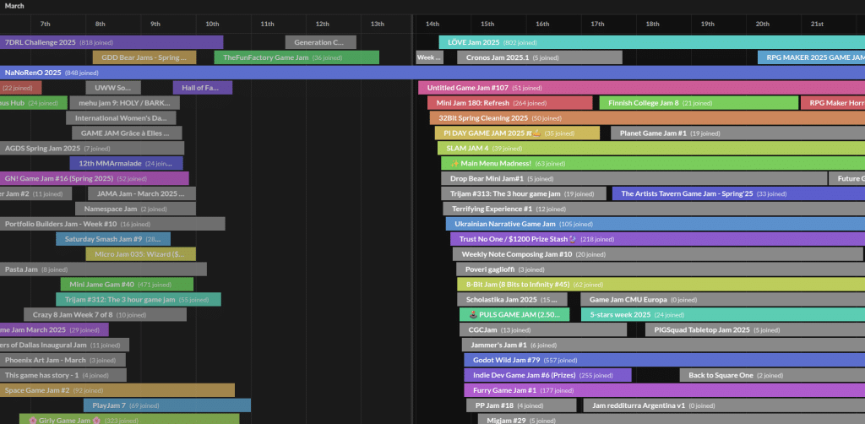The image size is (865, 424).
Task: Select the CGCJam entry
Action: click(x=543, y=329)
